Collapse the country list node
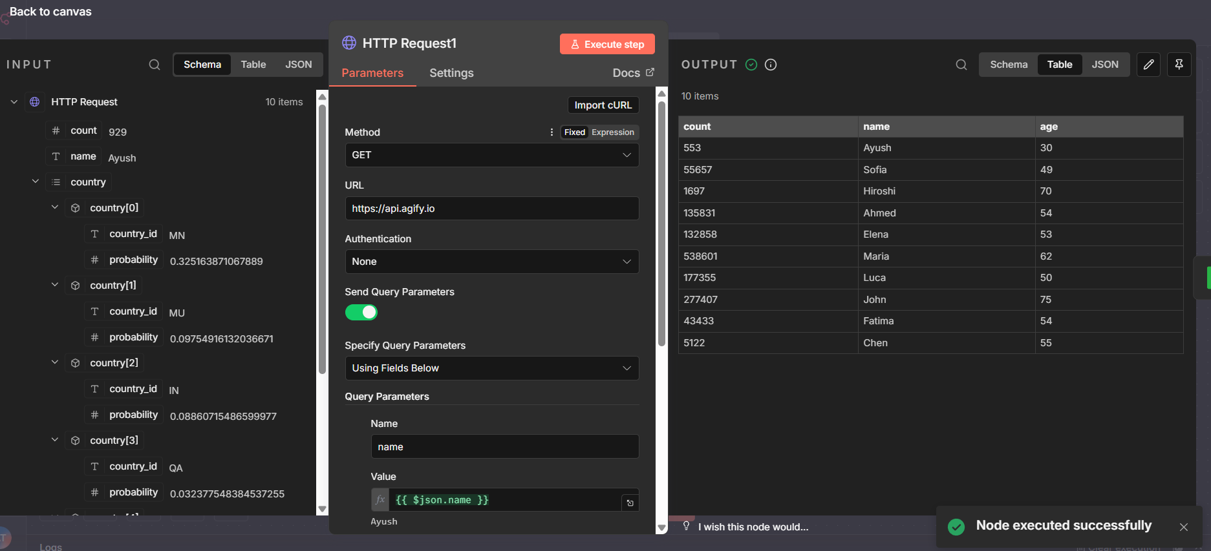This screenshot has height=551, width=1211. (x=36, y=182)
